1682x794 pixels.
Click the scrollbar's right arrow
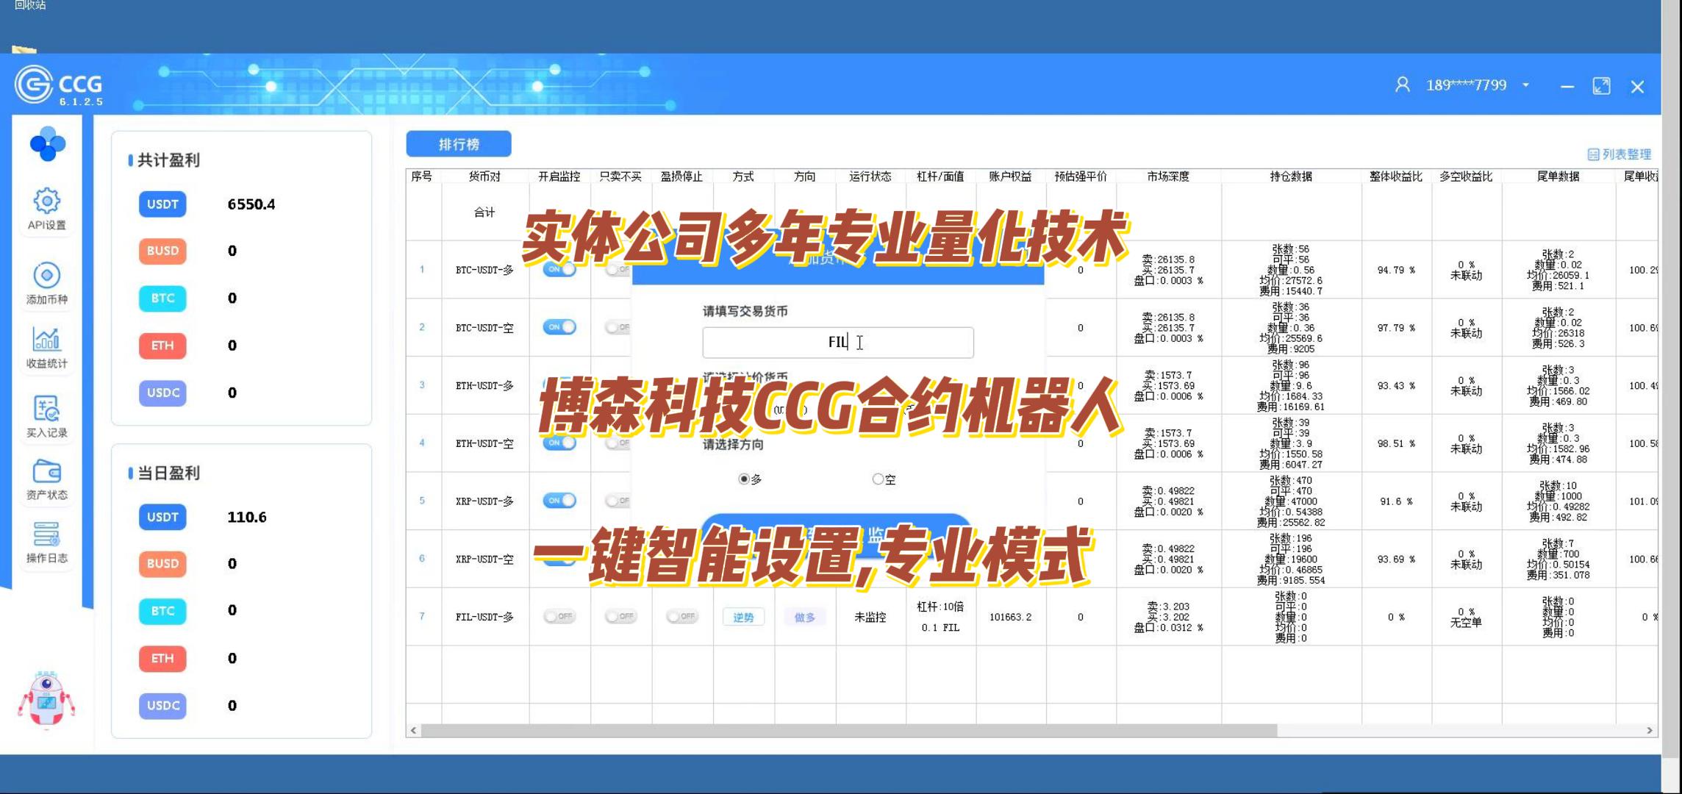[1649, 730]
